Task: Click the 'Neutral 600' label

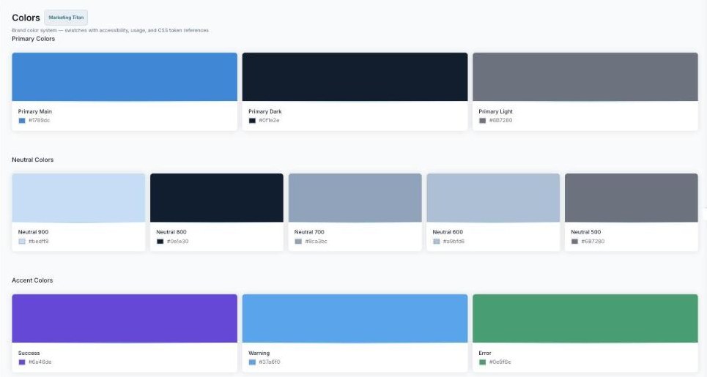Action: [448, 232]
